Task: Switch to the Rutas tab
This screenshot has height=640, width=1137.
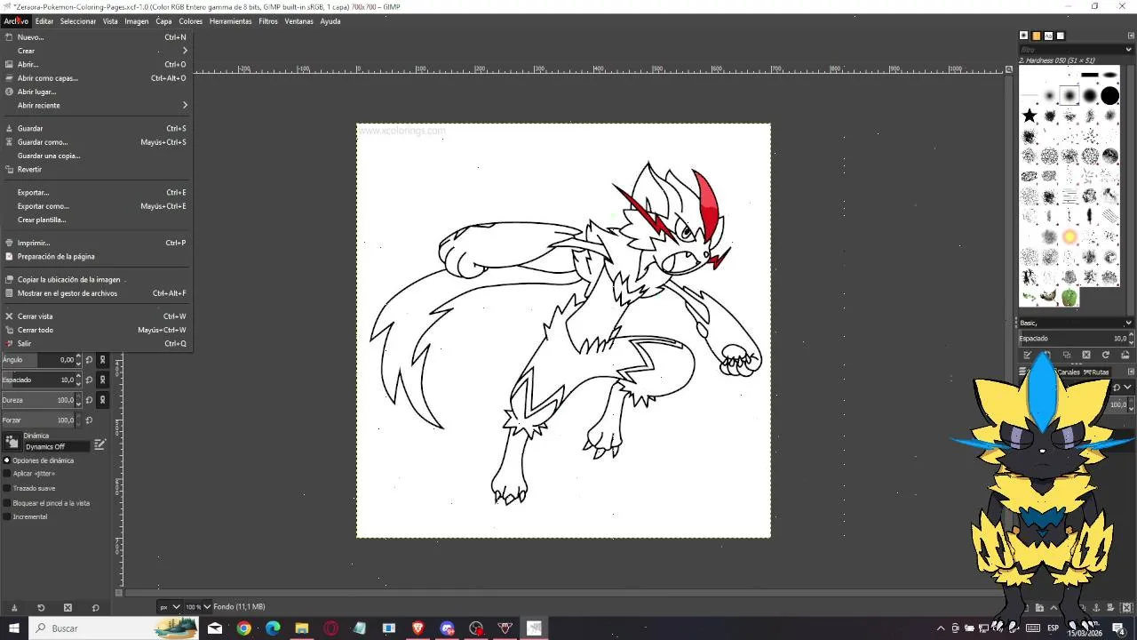Action: coord(1096,372)
